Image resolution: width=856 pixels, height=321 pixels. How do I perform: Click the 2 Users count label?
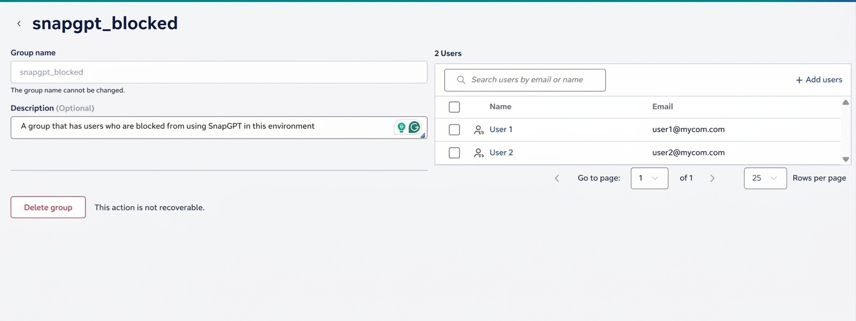[x=448, y=53]
